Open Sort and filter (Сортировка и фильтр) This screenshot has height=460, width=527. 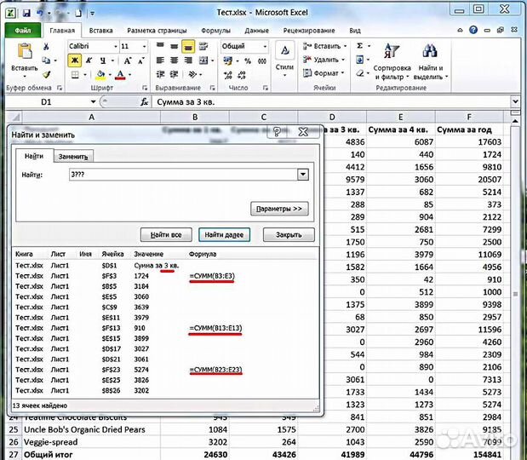392,62
